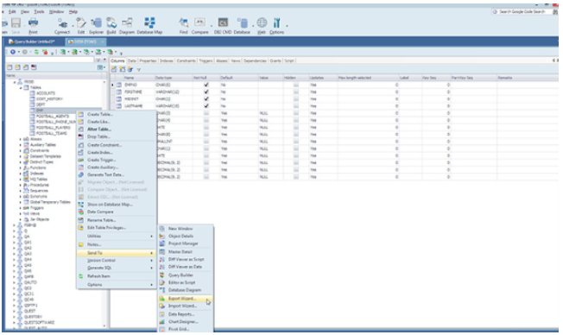Choose Alter Table from context menu
The height and width of the screenshot is (335, 563).
(x=116, y=129)
